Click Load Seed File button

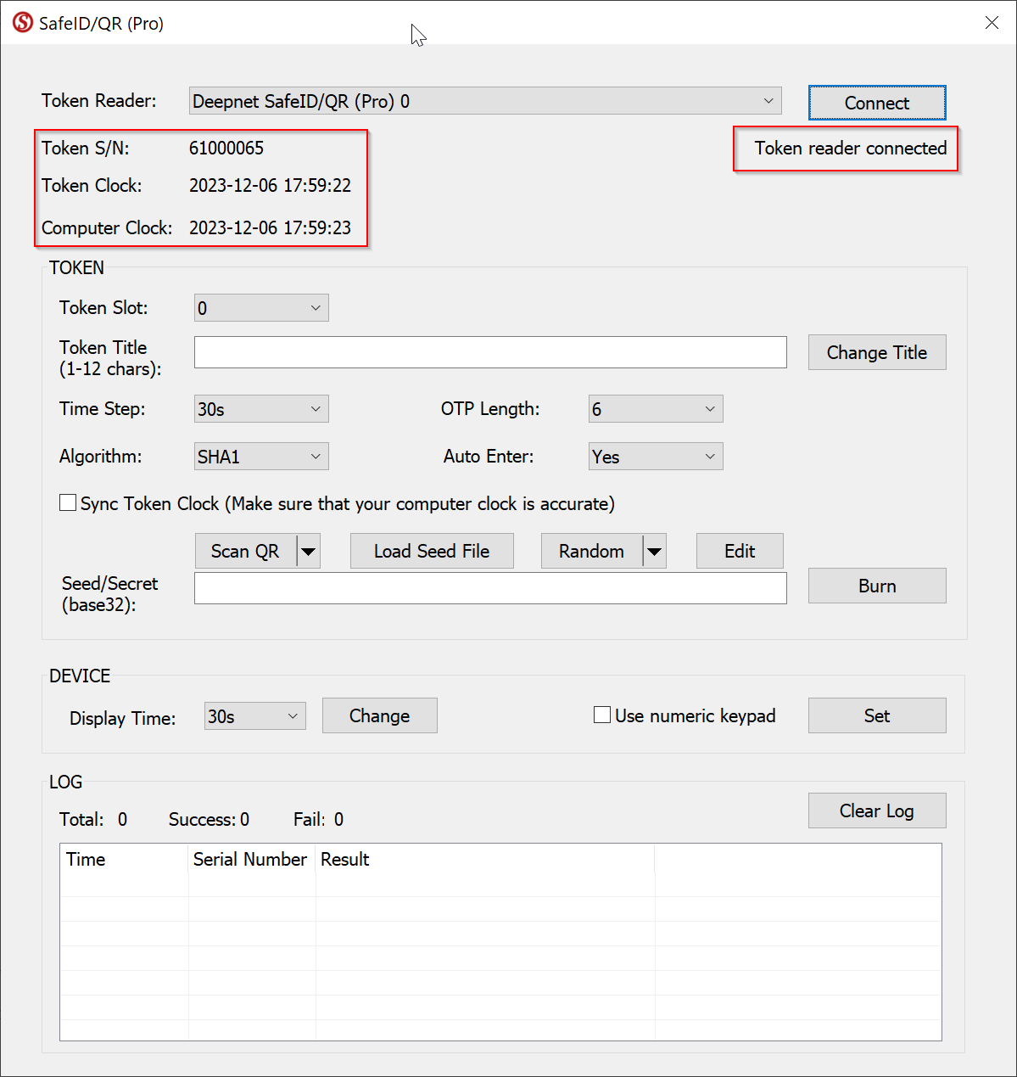point(432,552)
